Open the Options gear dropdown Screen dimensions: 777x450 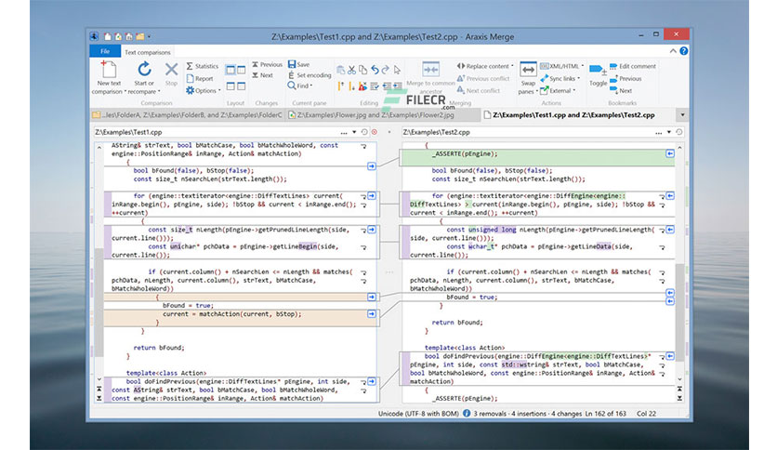pyautogui.click(x=204, y=91)
